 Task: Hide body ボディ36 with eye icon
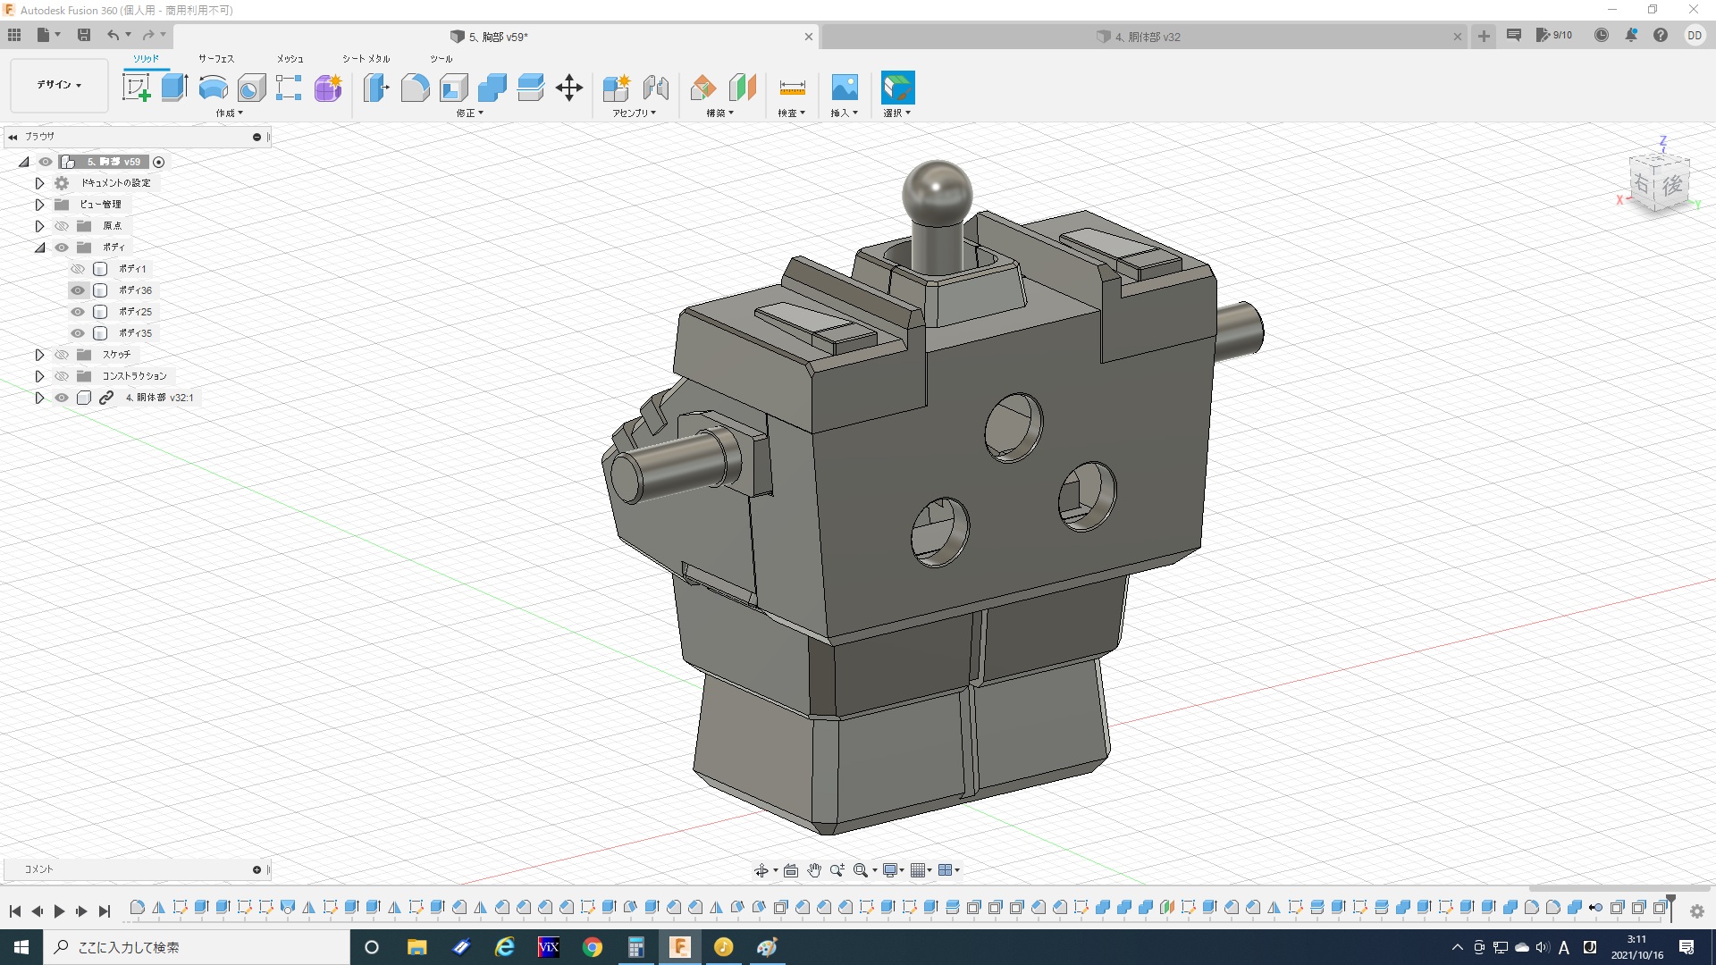pyautogui.click(x=78, y=290)
